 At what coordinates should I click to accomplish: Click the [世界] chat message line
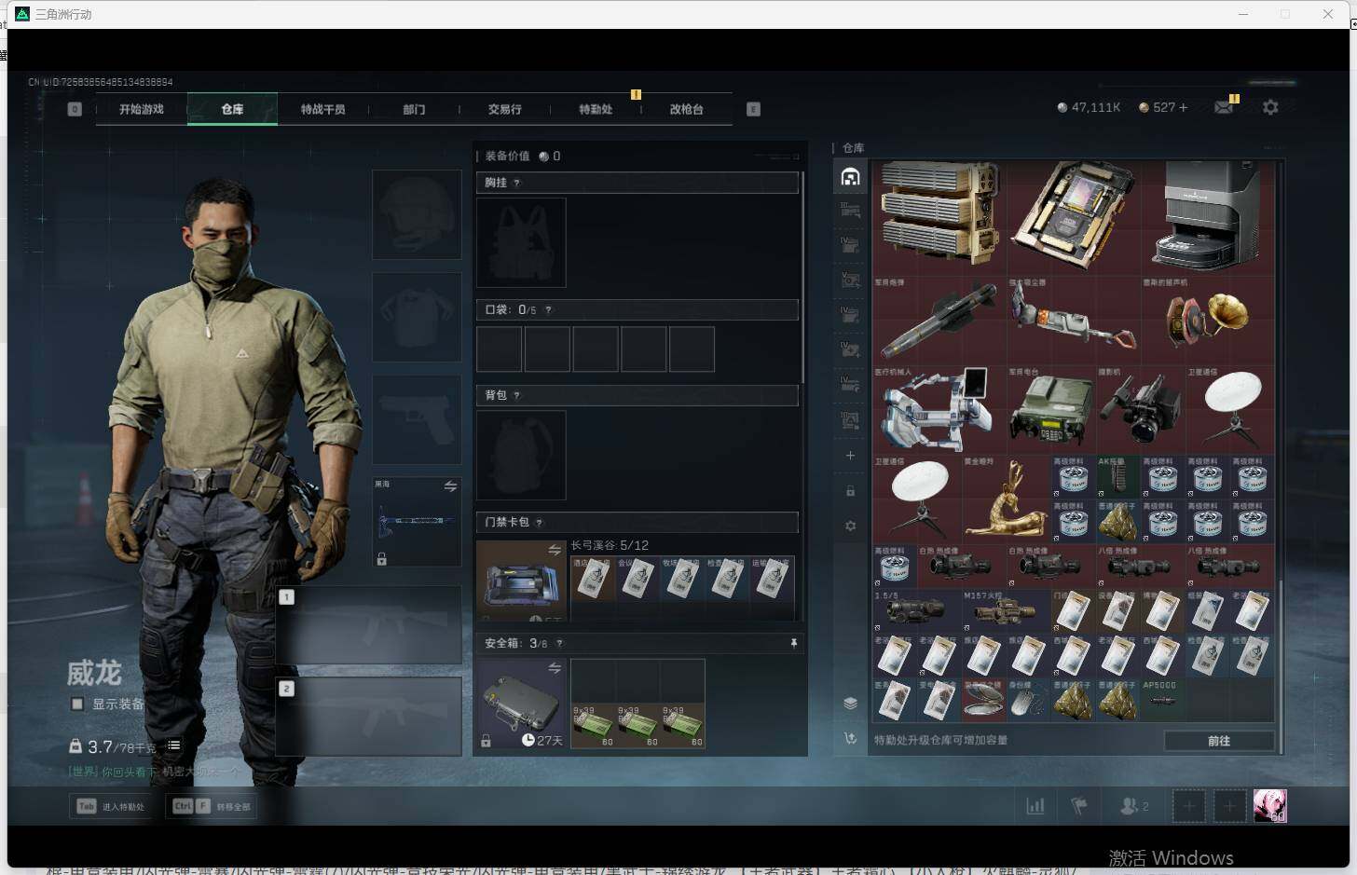pyautogui.click(x=154, y=772)
